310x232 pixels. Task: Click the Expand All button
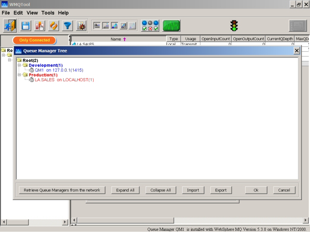click(x=125, y=190)
